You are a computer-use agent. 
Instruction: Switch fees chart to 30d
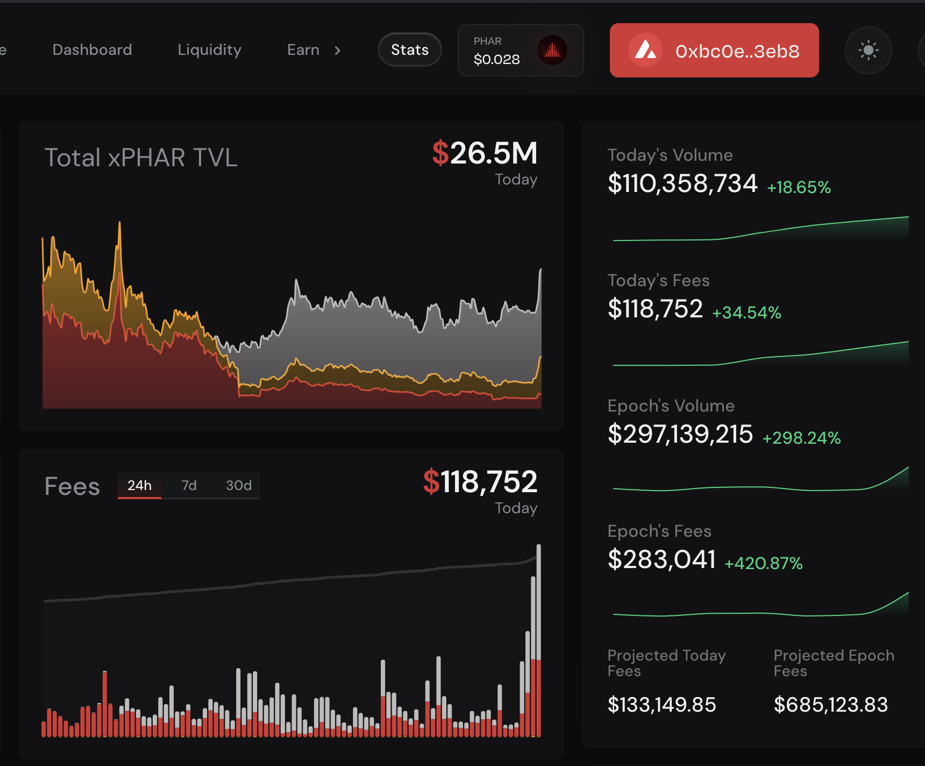pyautogui.click(x=238, y=485)
